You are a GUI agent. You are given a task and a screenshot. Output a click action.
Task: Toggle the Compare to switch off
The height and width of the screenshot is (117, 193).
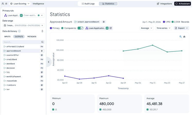80,28
